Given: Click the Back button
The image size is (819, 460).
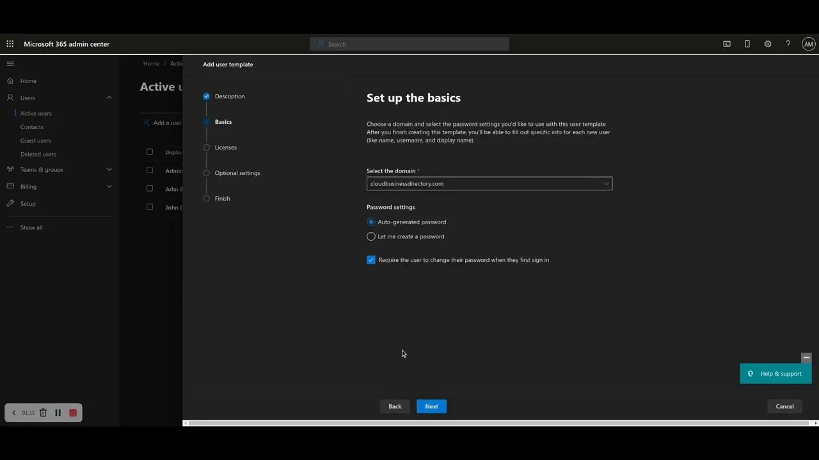Looking at the screenshot, I should click(395, 406).
